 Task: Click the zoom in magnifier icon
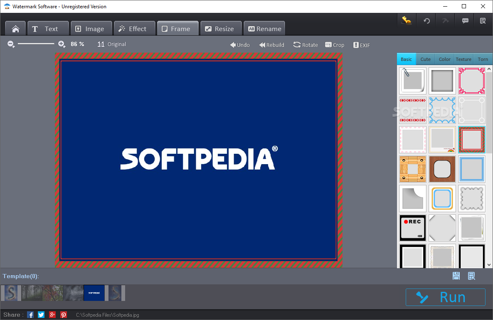[x=62, y=44]
